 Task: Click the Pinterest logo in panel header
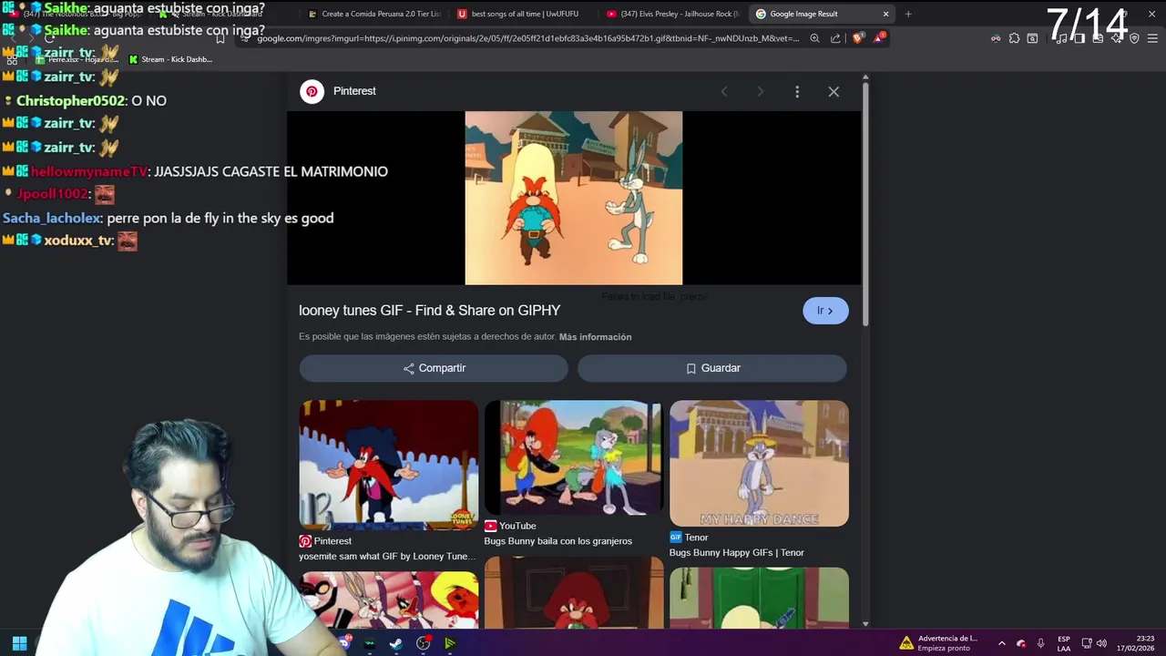tap(312, 91)
